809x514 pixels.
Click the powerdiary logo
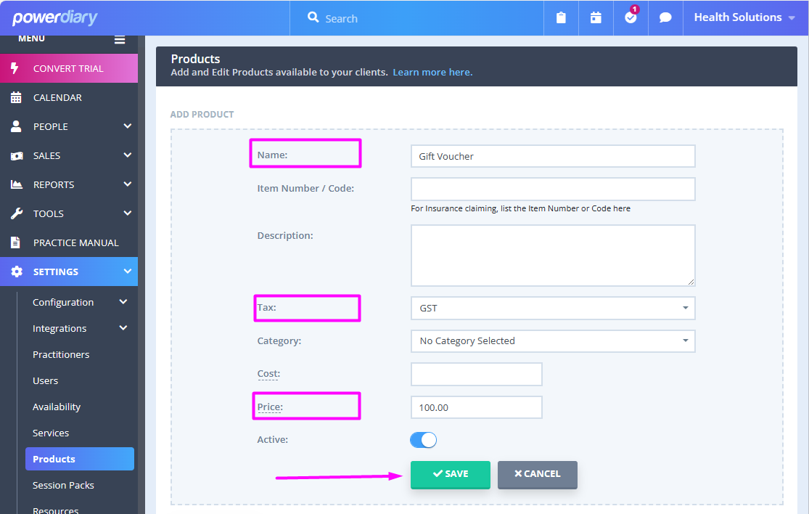pos(54,18)
